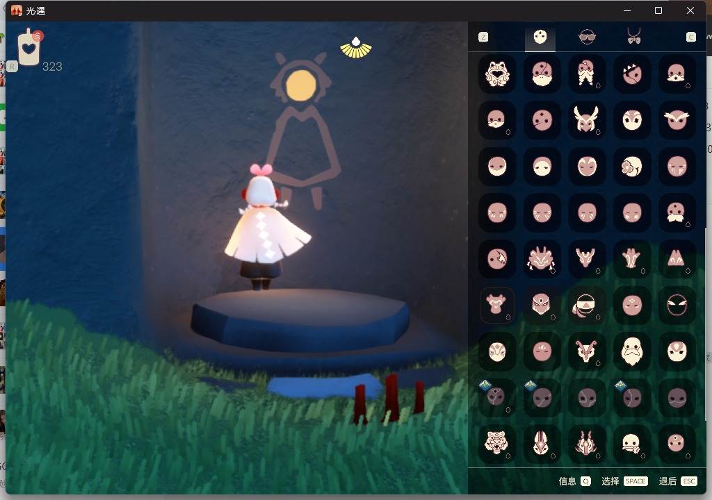This screenshot has height=500, width=712.
Task: Select the tiger face mask
Action: (x=496, y=442)
